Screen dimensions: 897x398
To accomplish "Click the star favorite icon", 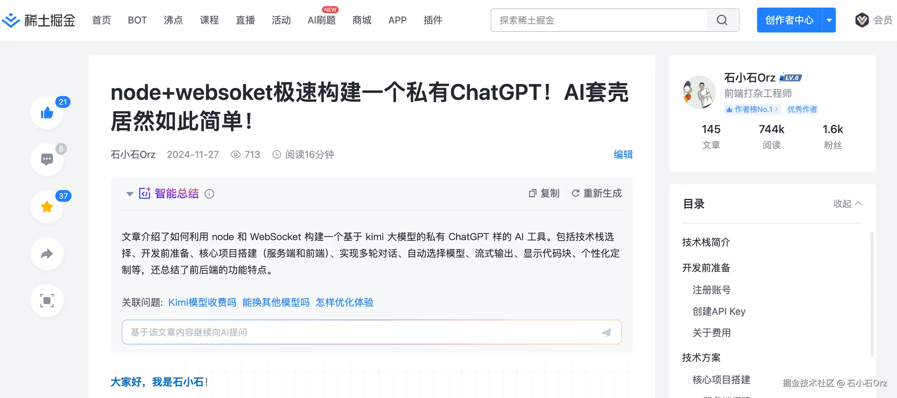I will [x=47, y=207].
